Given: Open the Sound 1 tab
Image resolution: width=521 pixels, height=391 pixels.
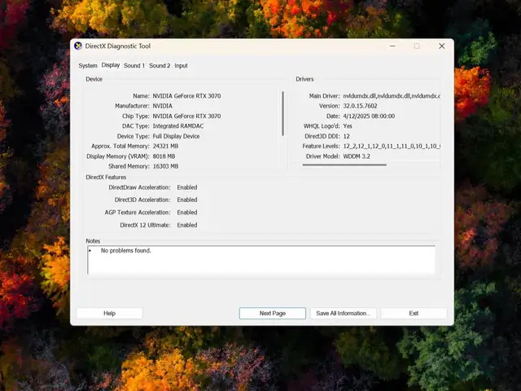Looking at the screenshot, I should click(134, 65).
